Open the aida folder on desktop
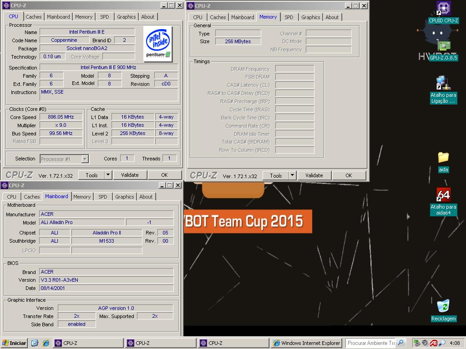The image size is (466, 349). [443, 162]
